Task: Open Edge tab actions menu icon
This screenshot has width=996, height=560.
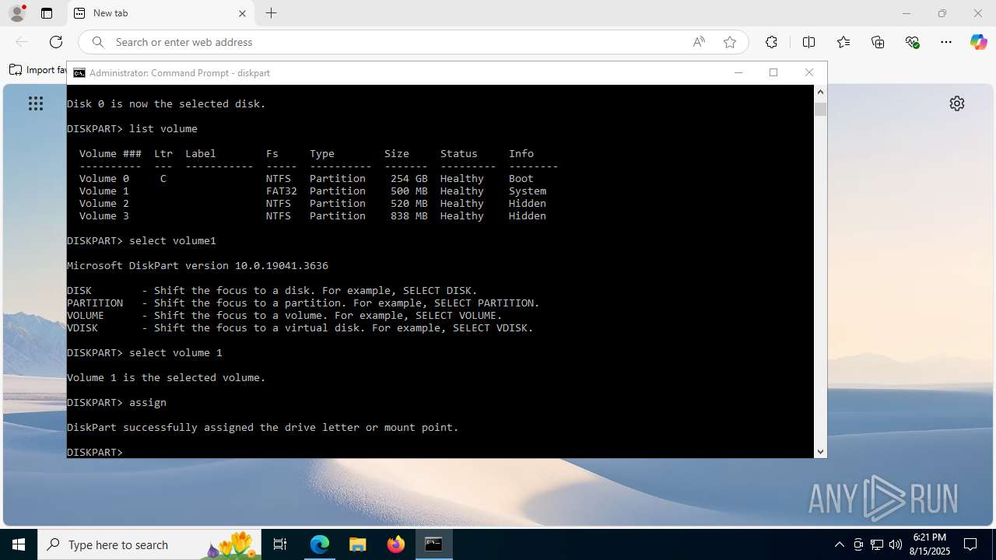Action: (x=47, y=13)
